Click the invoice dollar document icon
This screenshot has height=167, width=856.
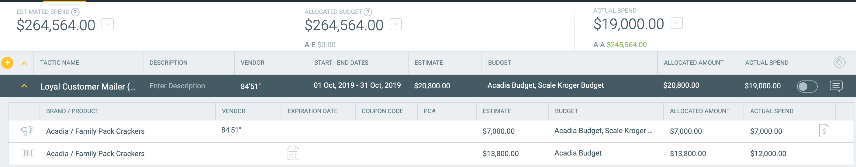click(x=824, y=131)
